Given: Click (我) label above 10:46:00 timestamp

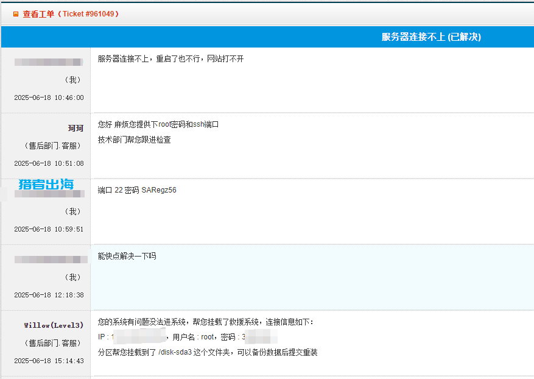Looking at the screenshot, I should pos(72,80).
